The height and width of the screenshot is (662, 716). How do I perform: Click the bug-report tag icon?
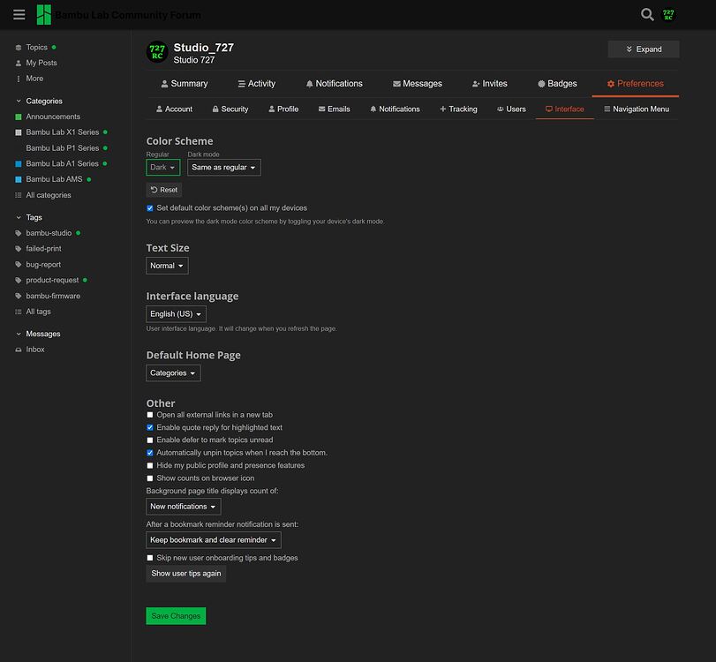point(19,264)
